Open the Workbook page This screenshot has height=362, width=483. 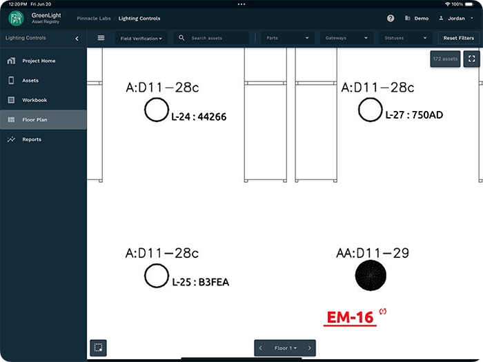pyautogui.click(x=43, y=100)
